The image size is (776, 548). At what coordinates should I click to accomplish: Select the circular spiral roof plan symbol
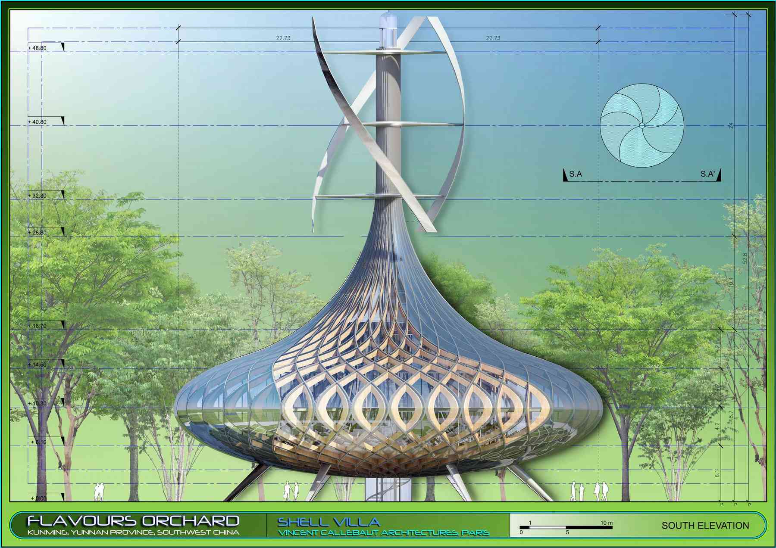(642, 125)
